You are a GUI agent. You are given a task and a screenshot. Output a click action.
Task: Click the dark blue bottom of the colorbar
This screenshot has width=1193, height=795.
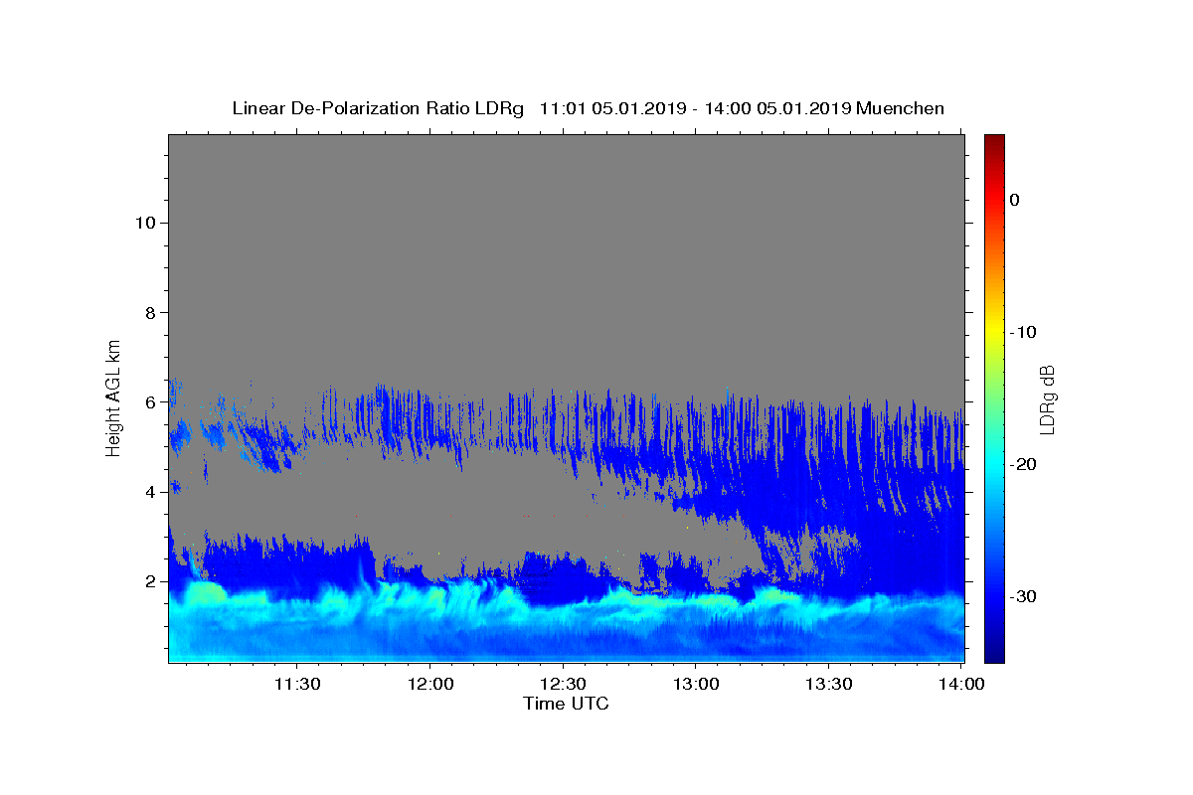[x=994, y=654]
